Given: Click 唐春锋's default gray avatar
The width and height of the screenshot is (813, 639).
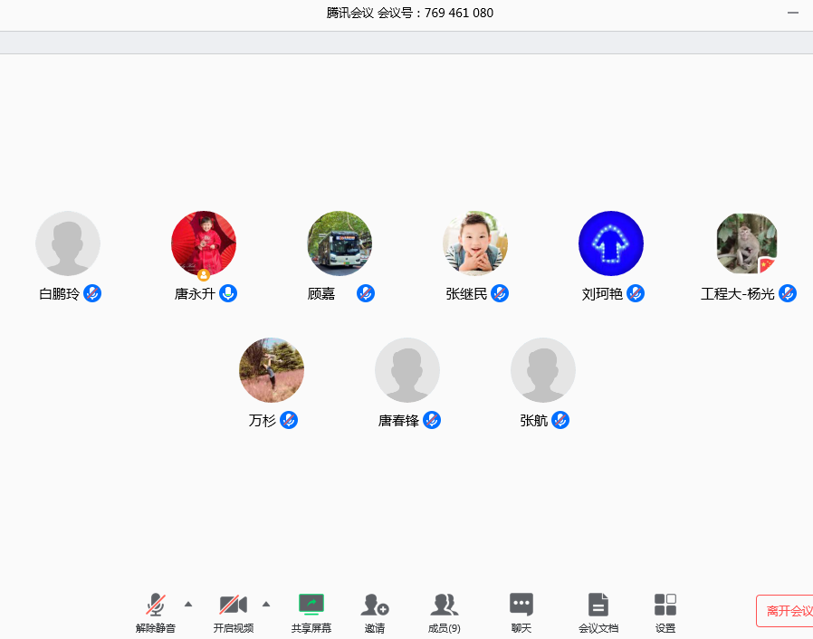Looking at the screenshot, I should [407, 370].
